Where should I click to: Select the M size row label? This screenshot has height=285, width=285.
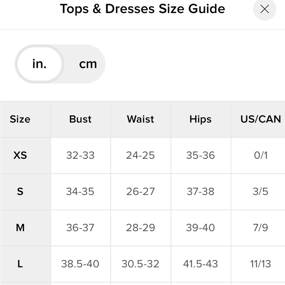click(x=20, y=228)
